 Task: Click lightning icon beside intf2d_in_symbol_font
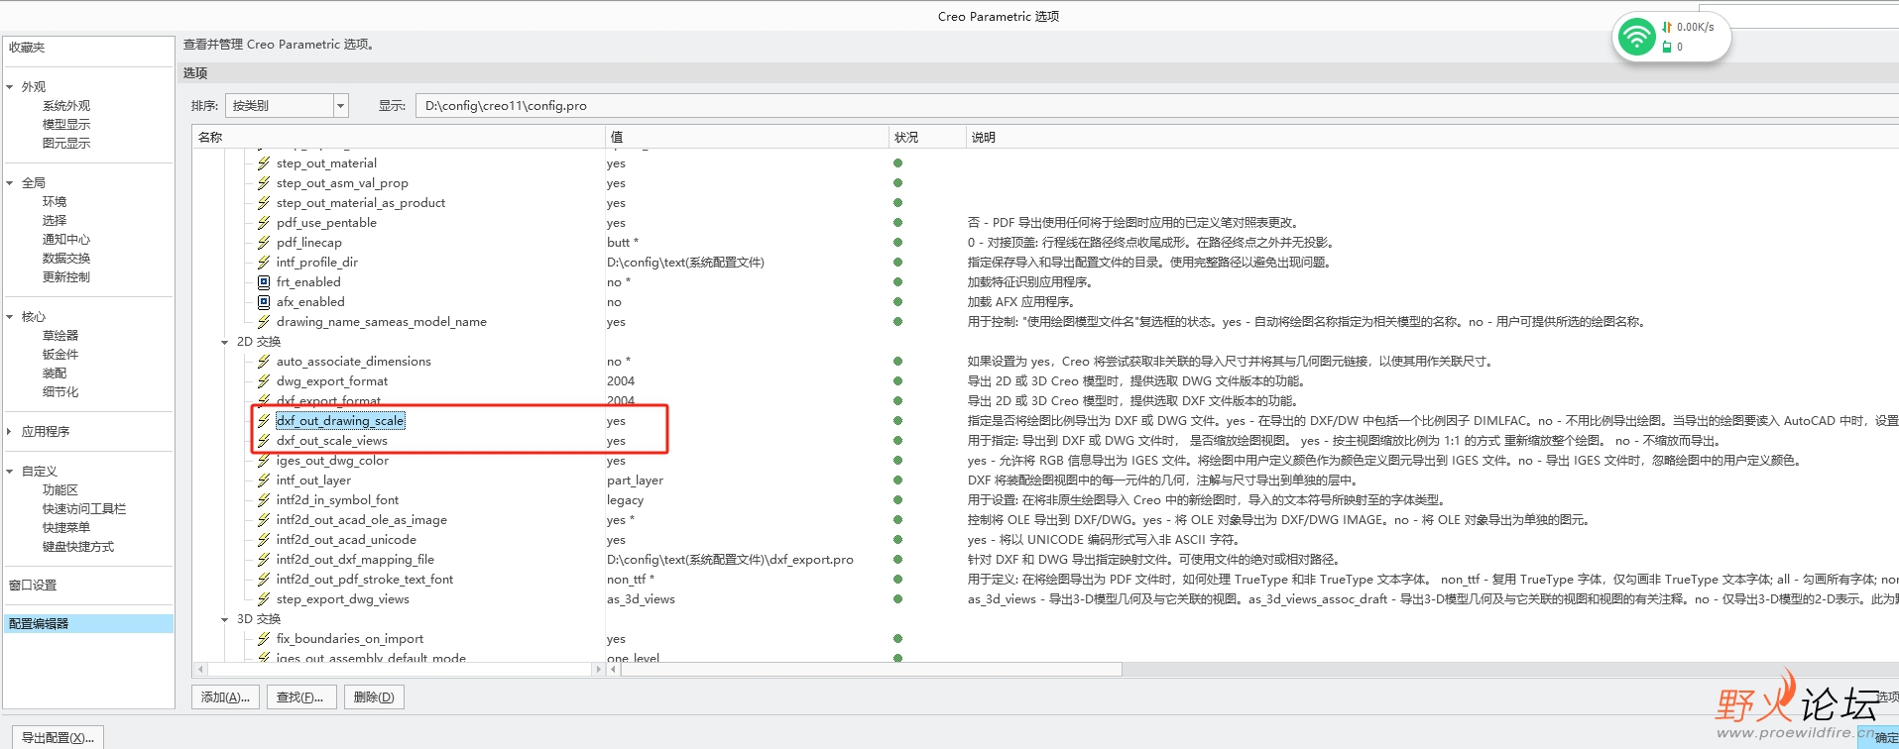click(264, 500)
